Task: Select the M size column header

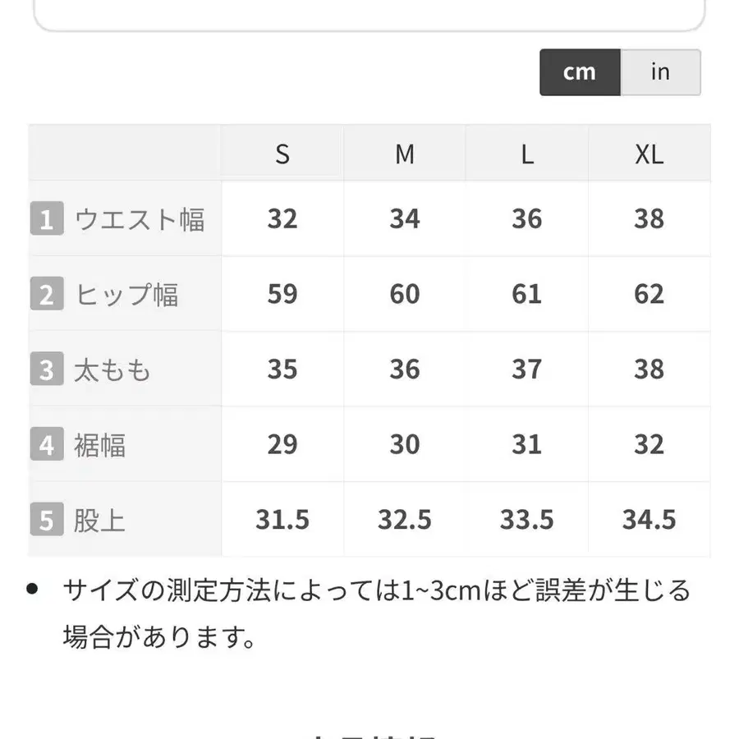Action: 404,154
